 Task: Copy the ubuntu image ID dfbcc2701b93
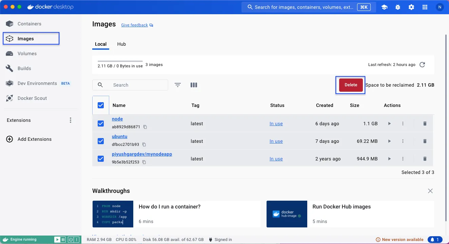point(144,145)
